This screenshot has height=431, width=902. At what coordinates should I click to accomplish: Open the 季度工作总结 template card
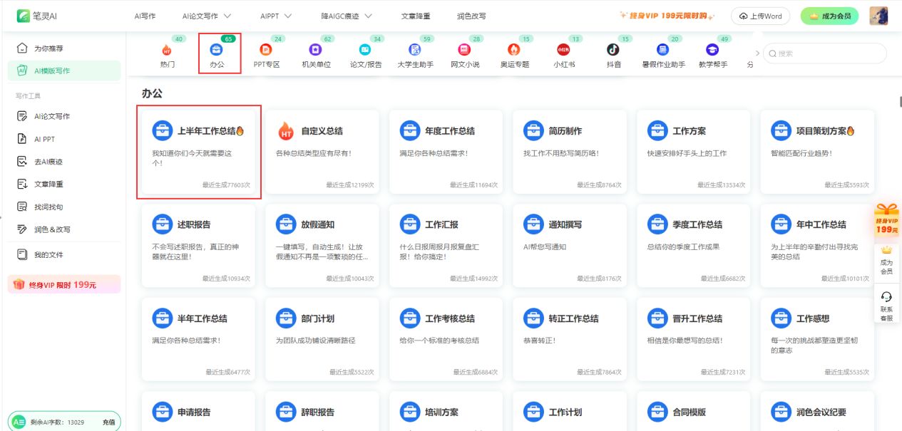tap(694, 246)
